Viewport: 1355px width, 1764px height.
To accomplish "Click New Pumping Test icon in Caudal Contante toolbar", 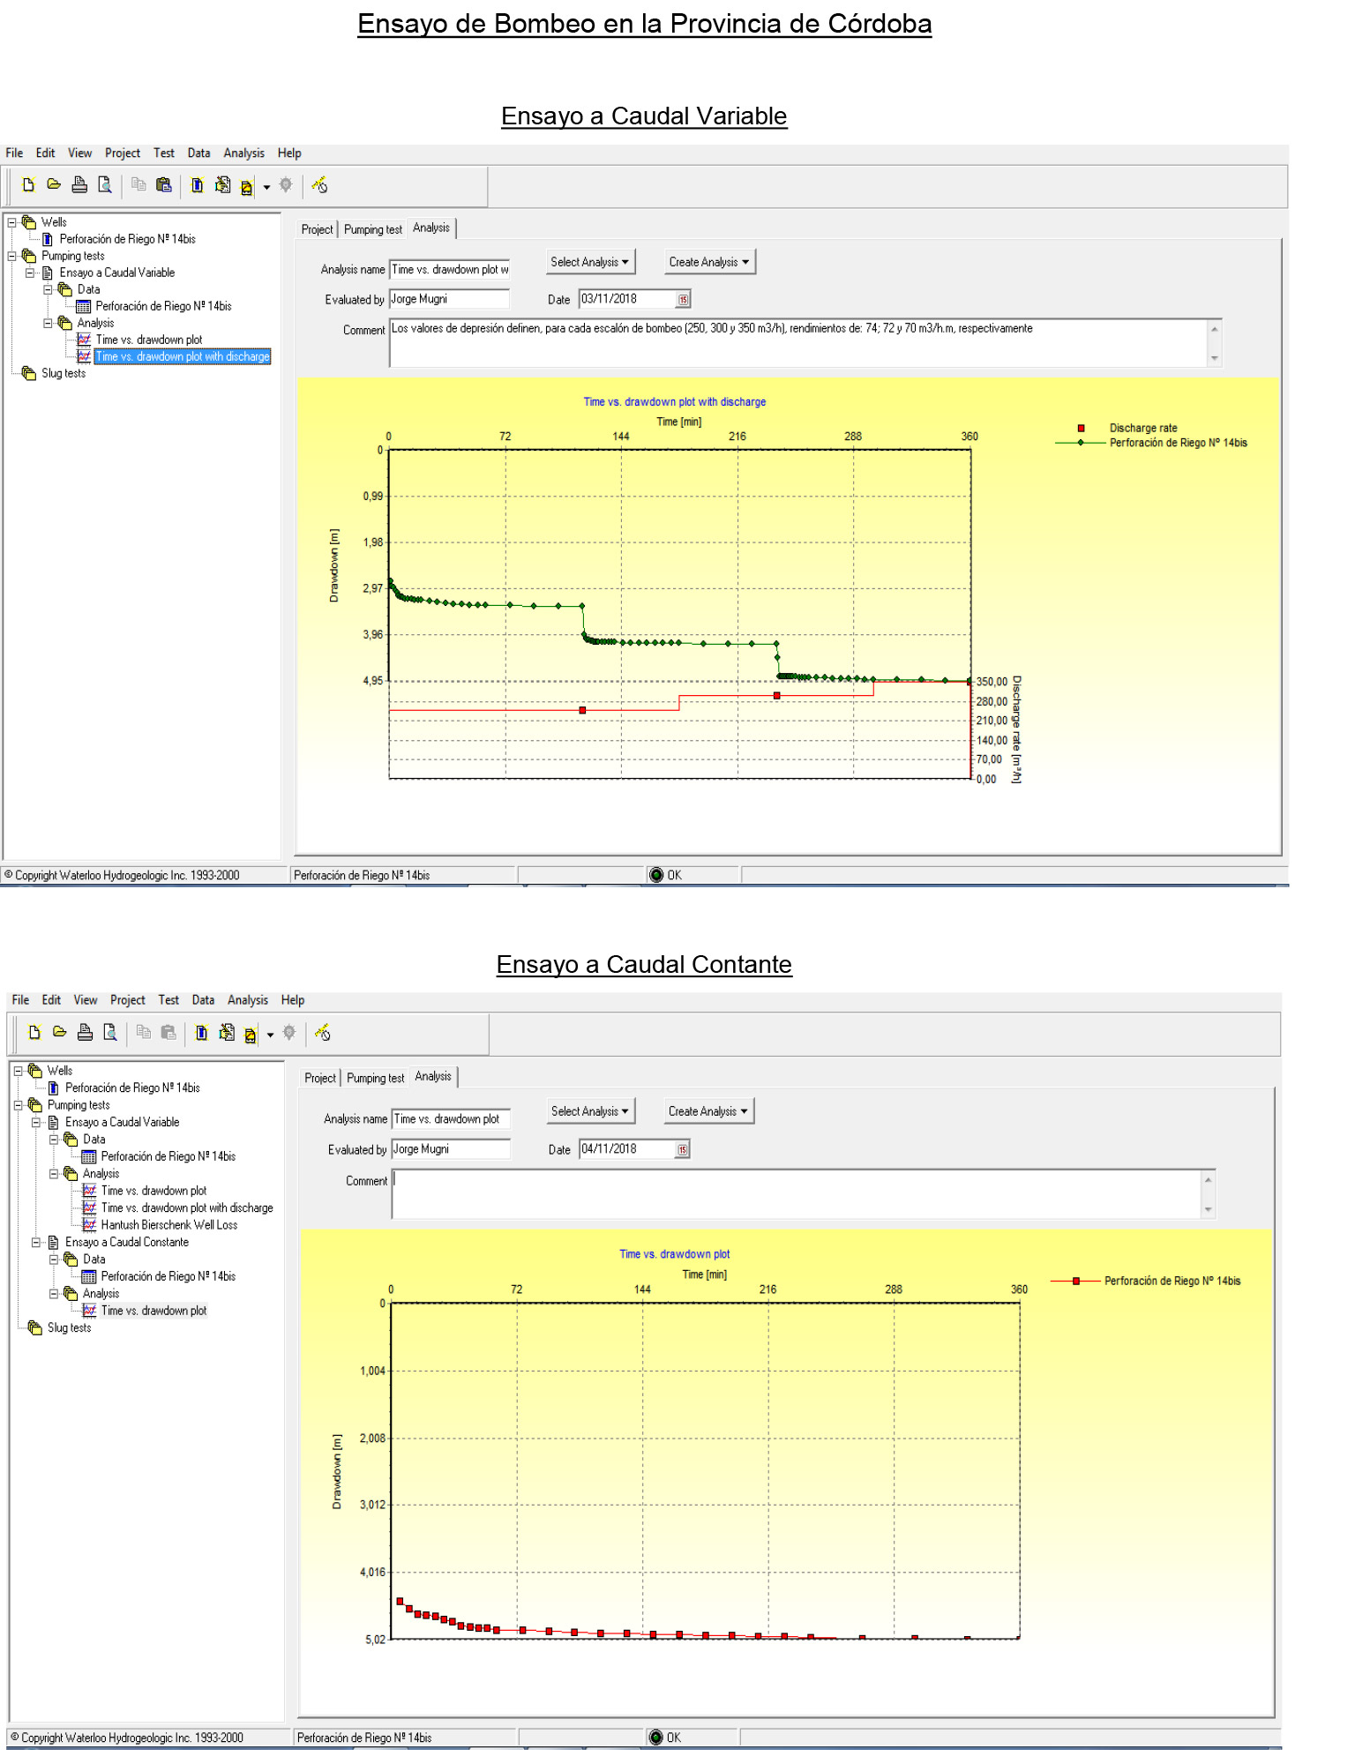I will tap(227, 1033).
